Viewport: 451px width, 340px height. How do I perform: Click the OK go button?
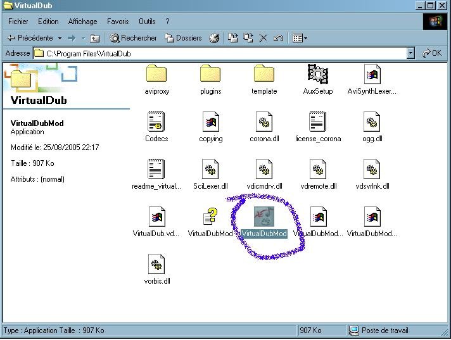[432, 53]
